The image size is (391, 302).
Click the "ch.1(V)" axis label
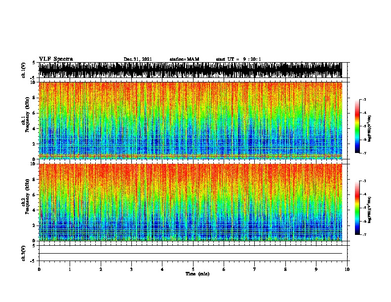coord(24,70)
